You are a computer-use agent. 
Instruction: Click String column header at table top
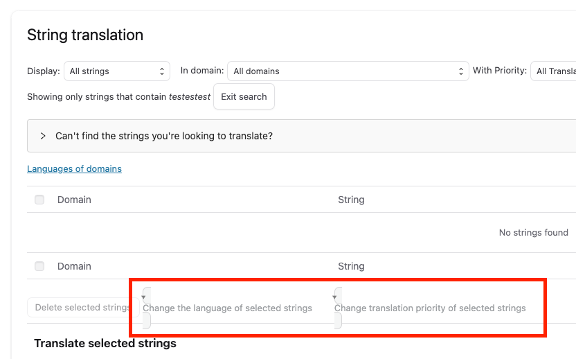coord(351,200)
